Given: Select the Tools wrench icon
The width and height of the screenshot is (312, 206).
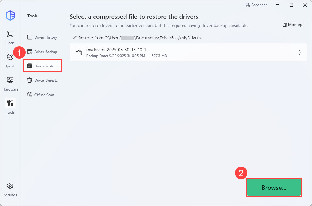Looking at the screenshot, I should point(10,103).
